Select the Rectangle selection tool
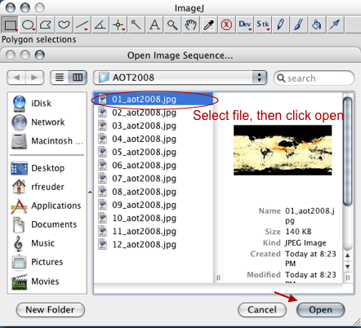Screen dimensions: 361x328 [x=10, y=24]
